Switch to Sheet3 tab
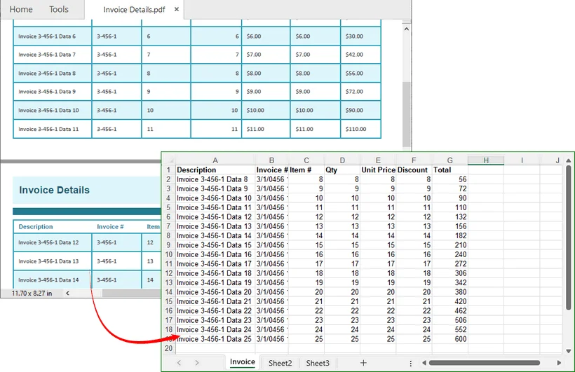 (x=318, y=363)
